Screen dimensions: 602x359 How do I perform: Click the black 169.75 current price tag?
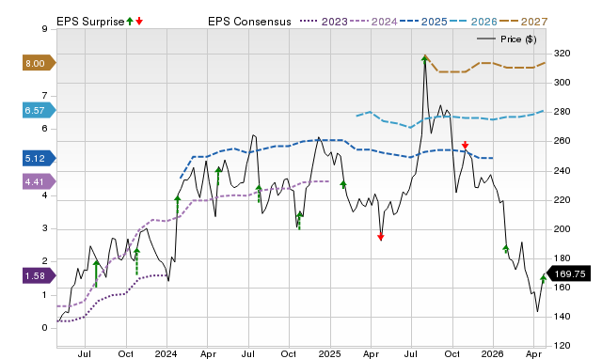(x=568, y=273)
